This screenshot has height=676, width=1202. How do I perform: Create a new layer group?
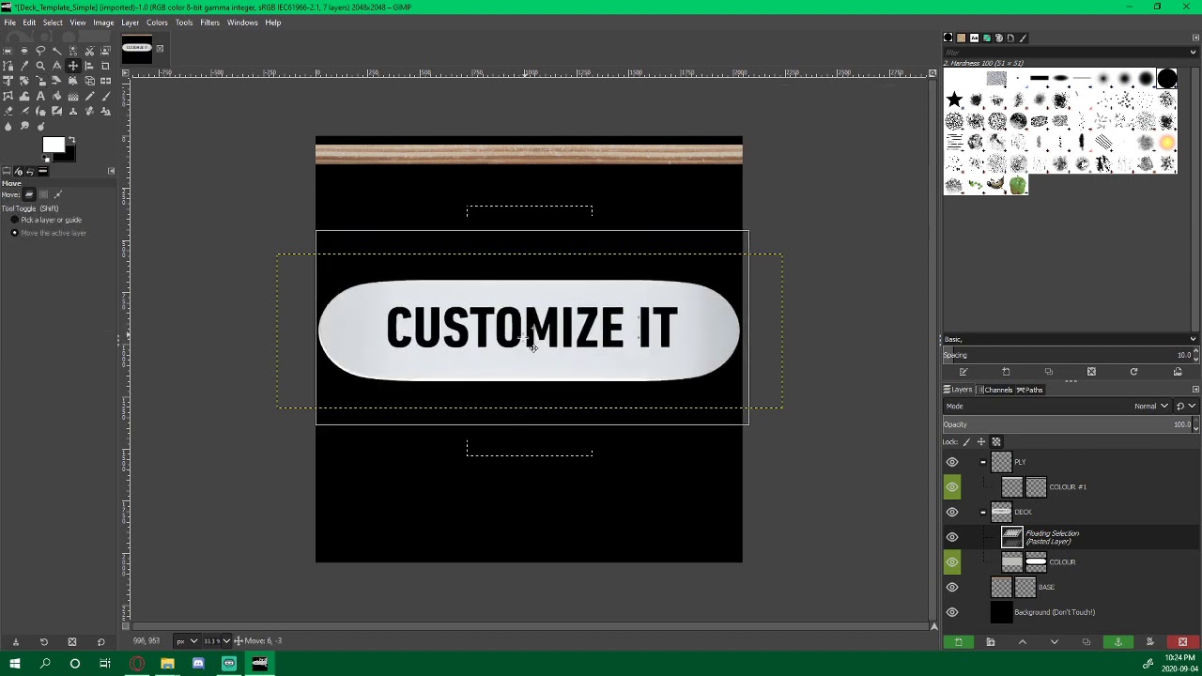click(990, 642)
